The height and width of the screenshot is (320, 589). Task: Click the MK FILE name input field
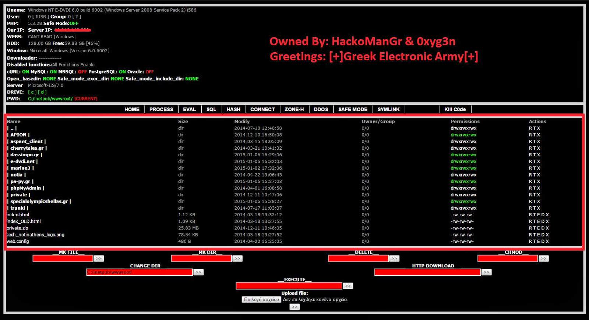[x=63, y=259]
